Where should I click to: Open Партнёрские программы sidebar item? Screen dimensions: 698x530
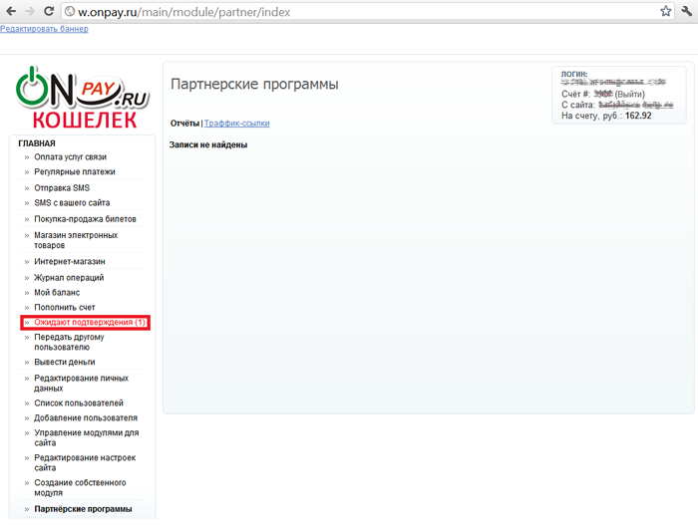(x=83, y=509)
